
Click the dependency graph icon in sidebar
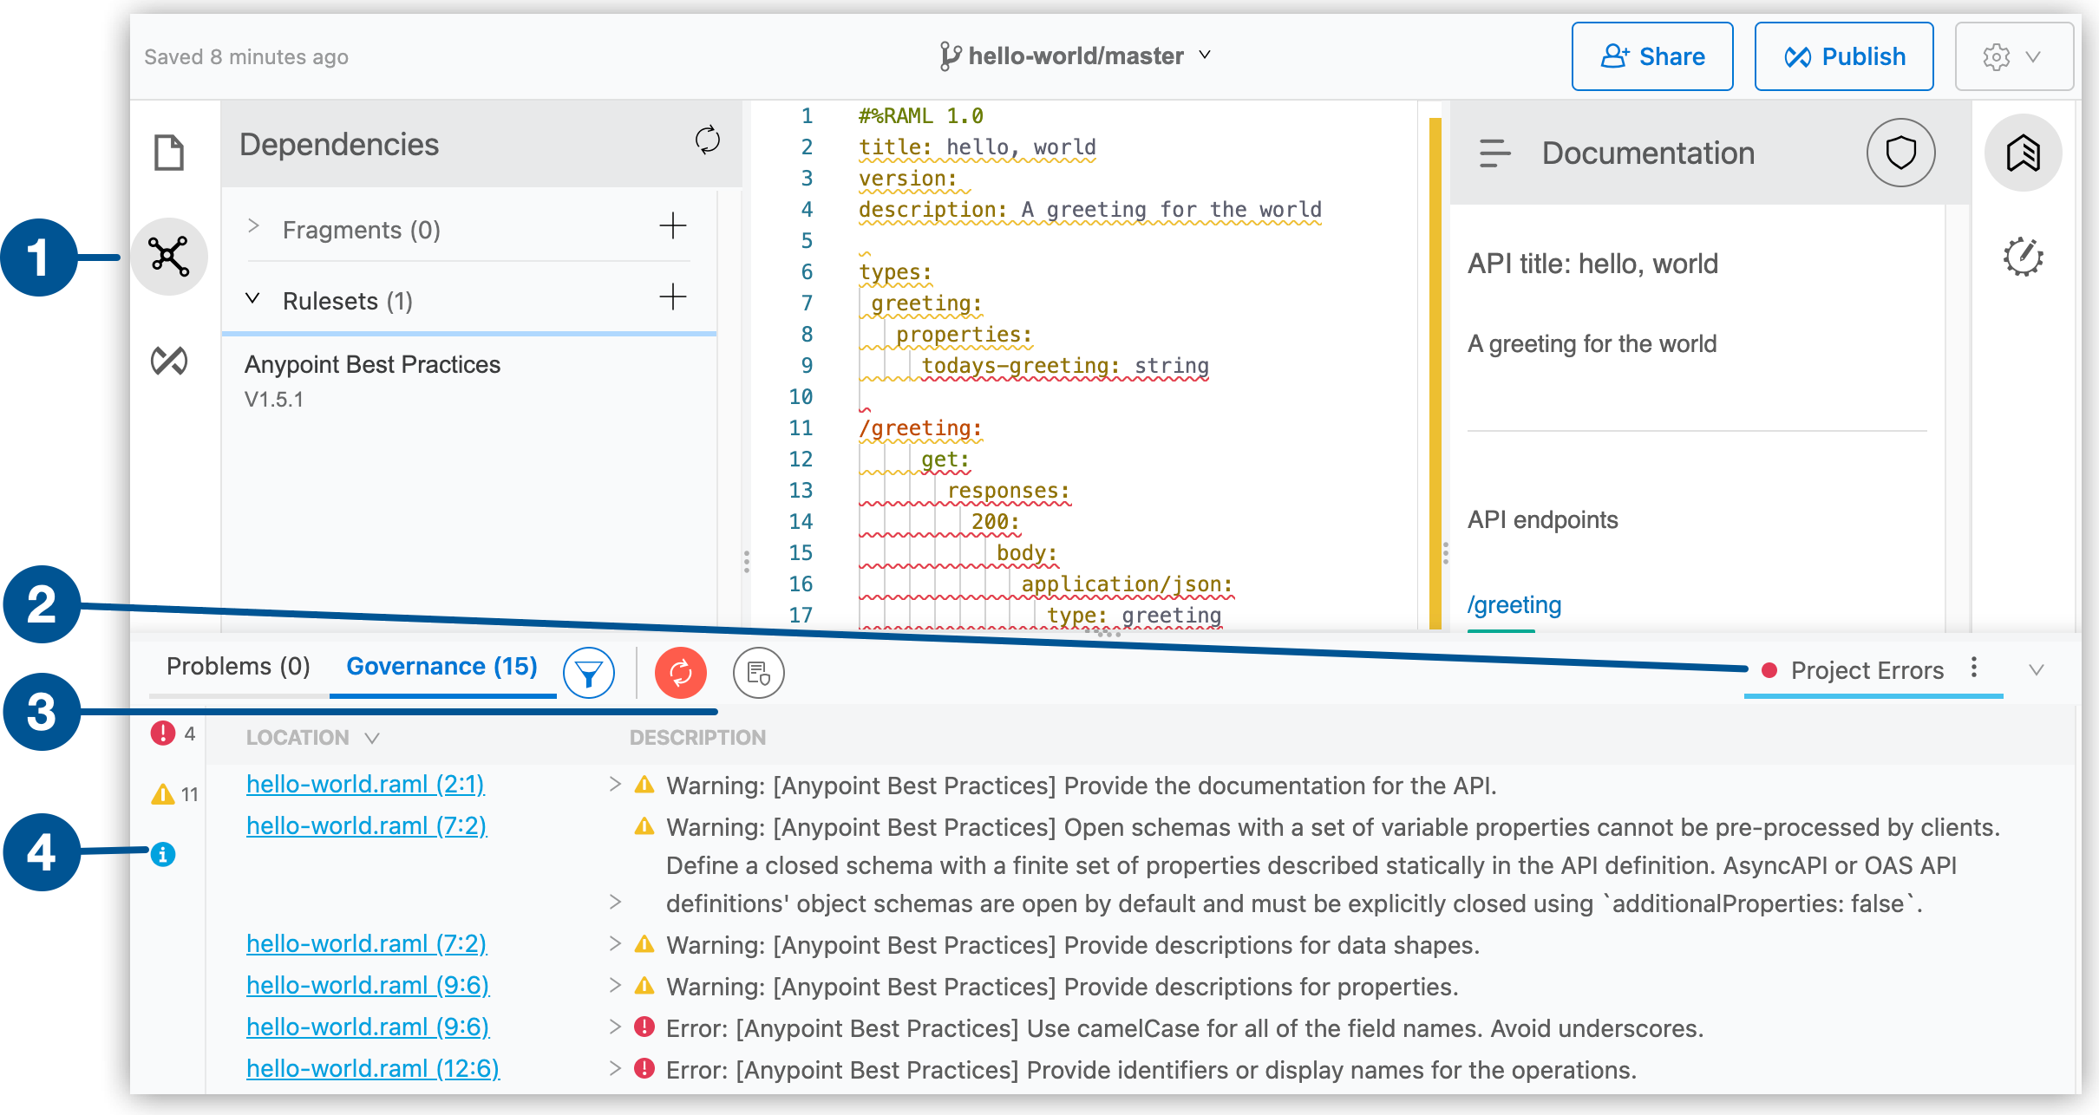[x=171, y=256]
